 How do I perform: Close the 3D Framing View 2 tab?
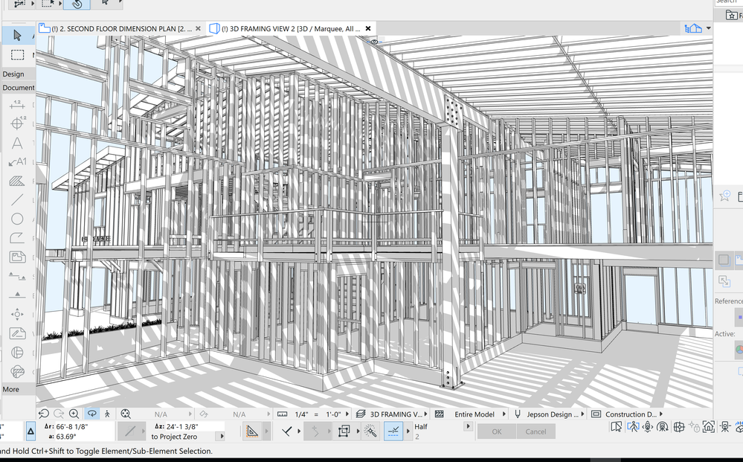coord(367,28)
